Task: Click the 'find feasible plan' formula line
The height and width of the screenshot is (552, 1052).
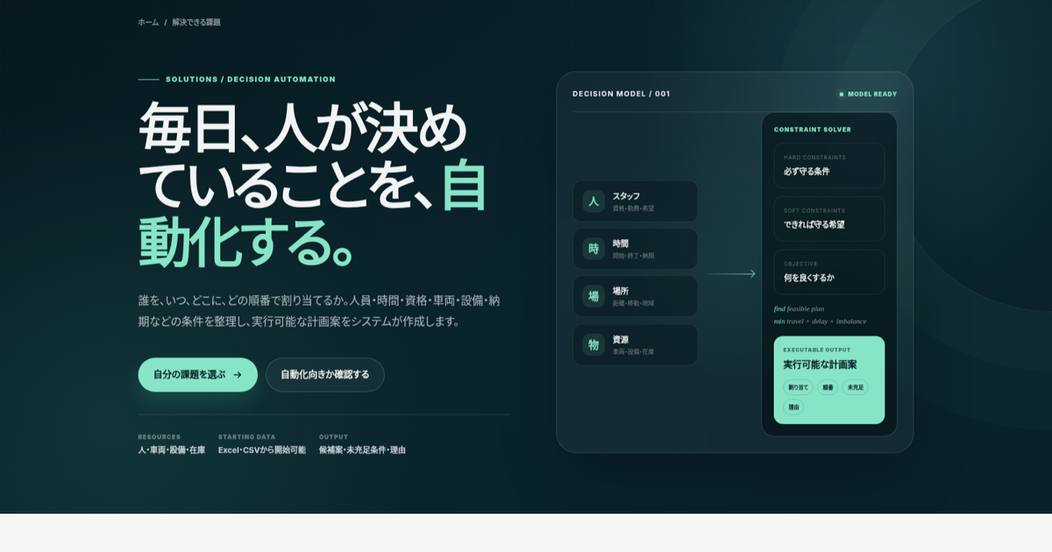Action: pyautogui.click(x=800, y=308)
